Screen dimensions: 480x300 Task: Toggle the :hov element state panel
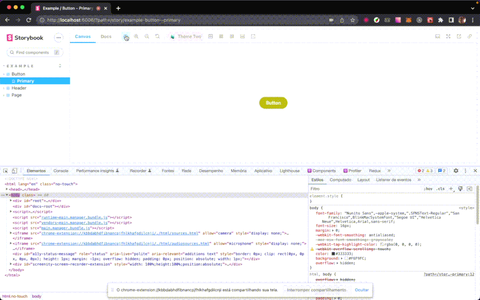click(428, 189)
